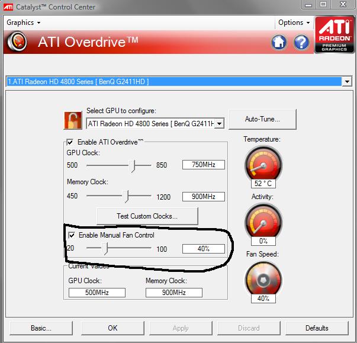This screenshot has width=357, height=343.
Task: Click the Discard button
Action: pyautogui.click(x=249, y=328)
